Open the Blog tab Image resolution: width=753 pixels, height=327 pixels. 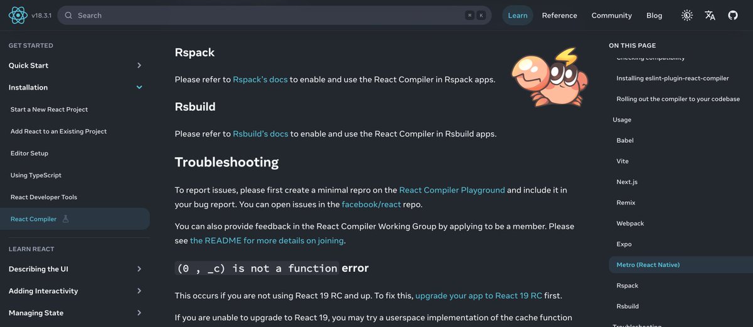point(654,15)
